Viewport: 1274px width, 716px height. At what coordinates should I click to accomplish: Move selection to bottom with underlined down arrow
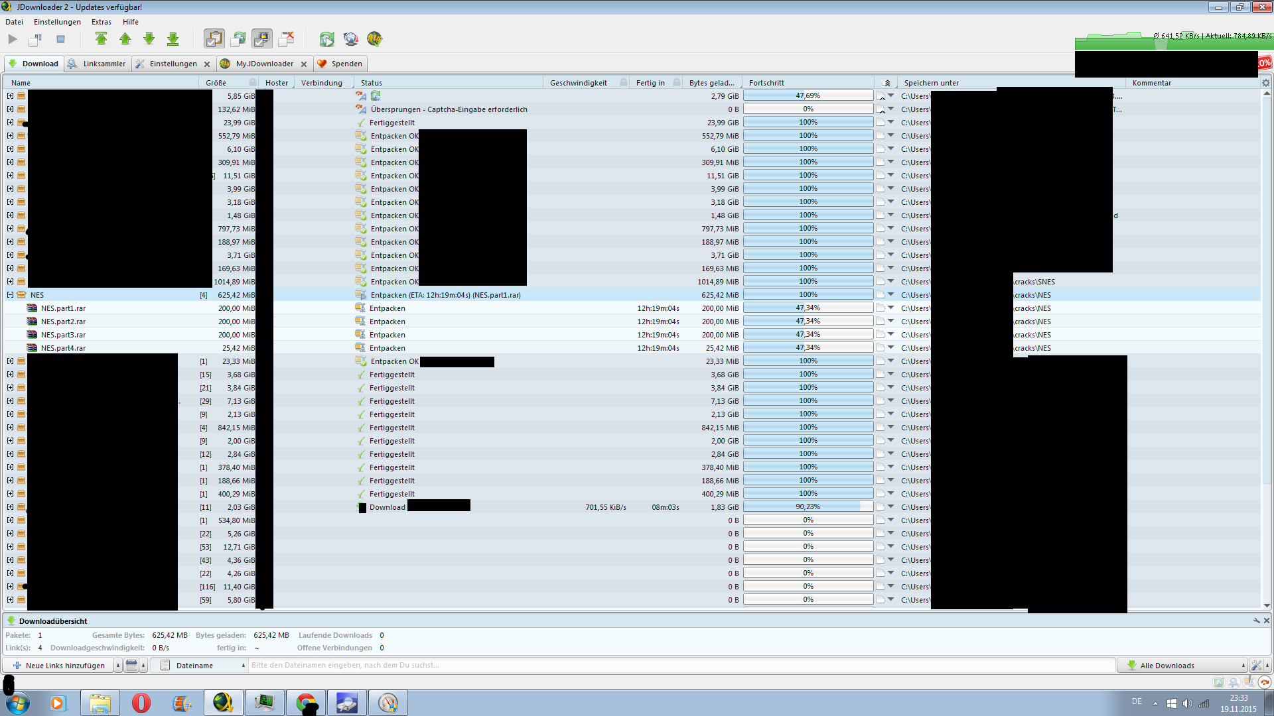click(x=173, y=39)
